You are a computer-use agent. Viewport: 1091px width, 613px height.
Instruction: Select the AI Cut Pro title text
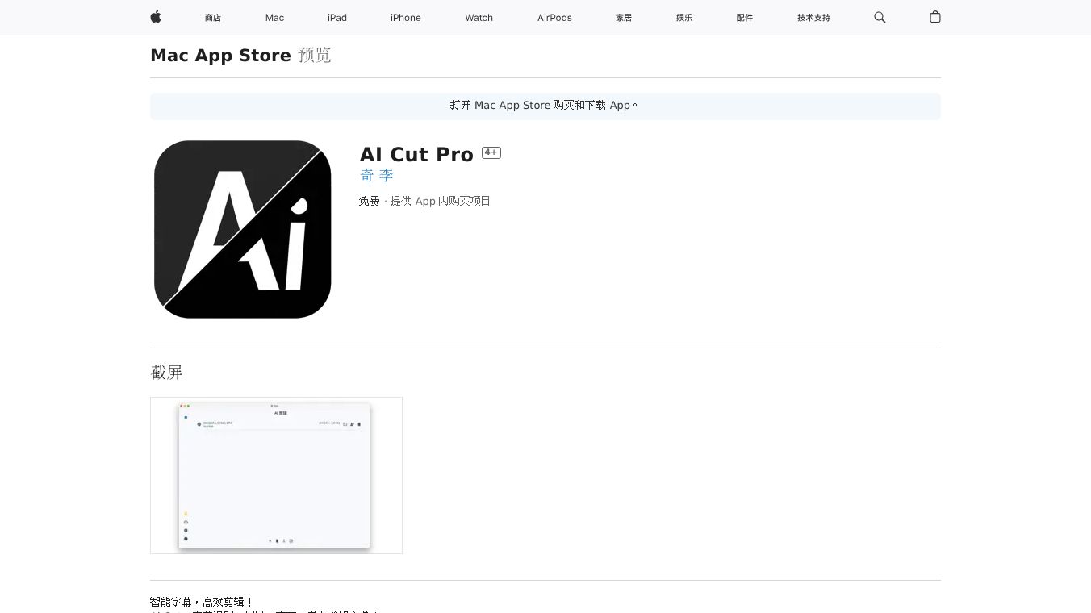coord(416,154)
